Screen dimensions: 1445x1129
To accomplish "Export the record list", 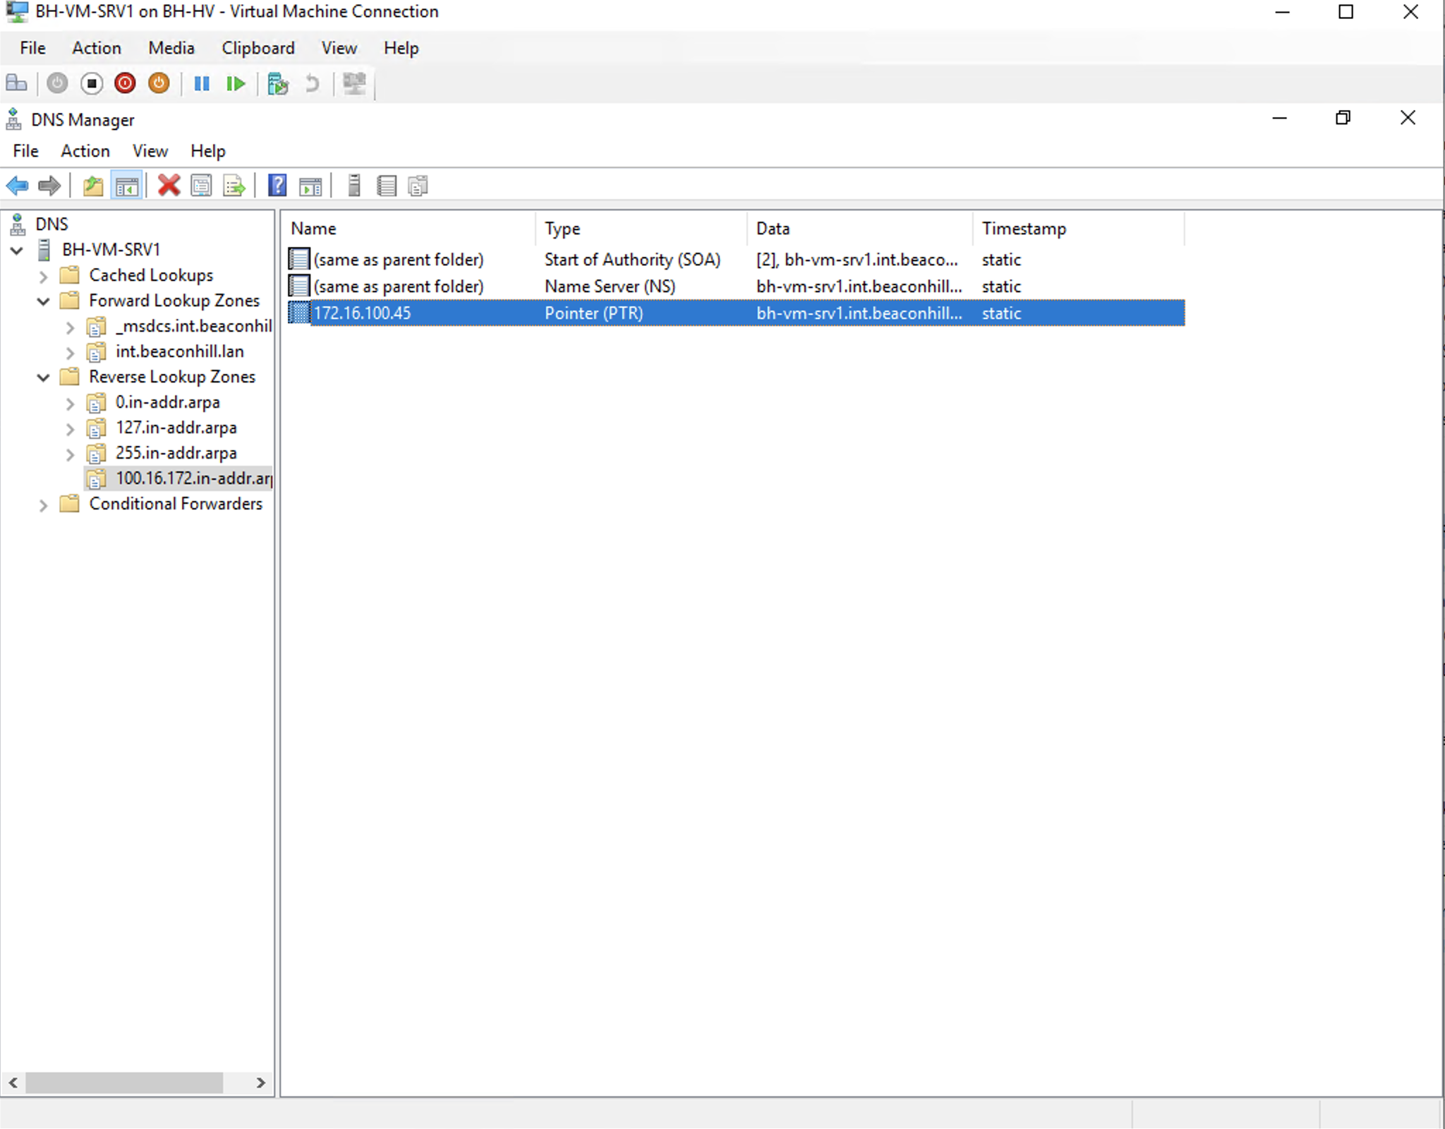I will coord(233,186).
